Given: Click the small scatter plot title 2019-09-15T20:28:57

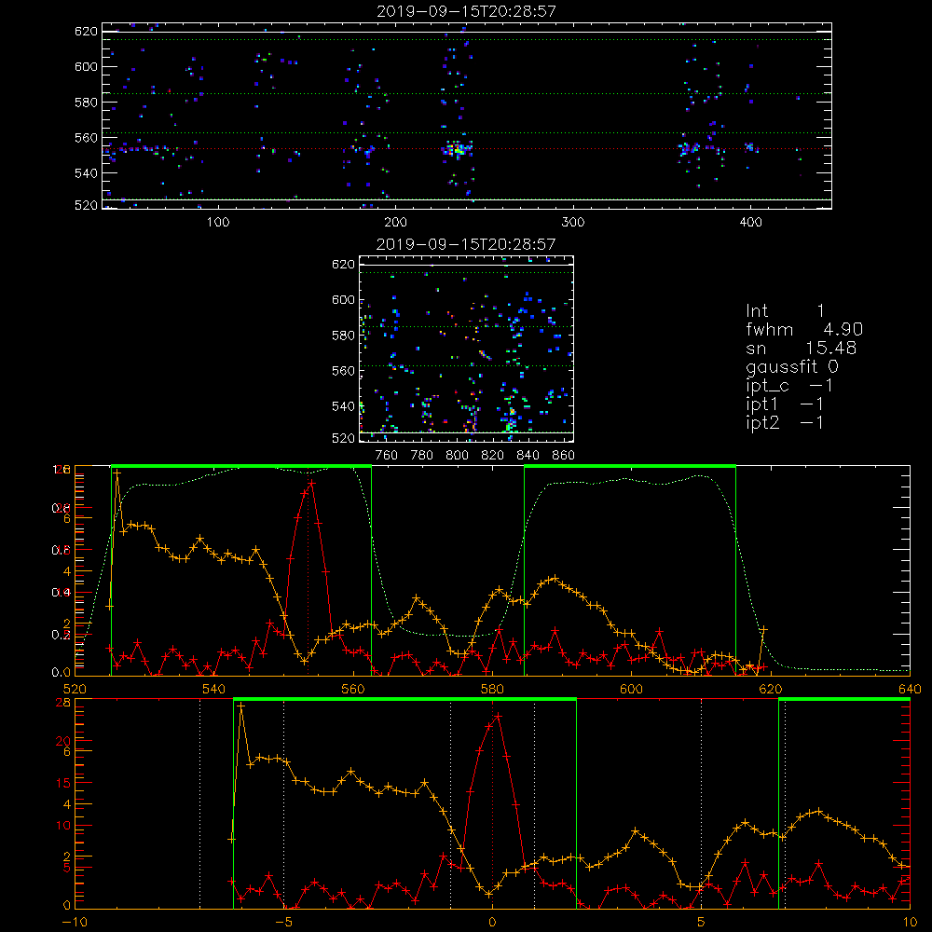Looking at the screenshot, I should pos(466,244).
